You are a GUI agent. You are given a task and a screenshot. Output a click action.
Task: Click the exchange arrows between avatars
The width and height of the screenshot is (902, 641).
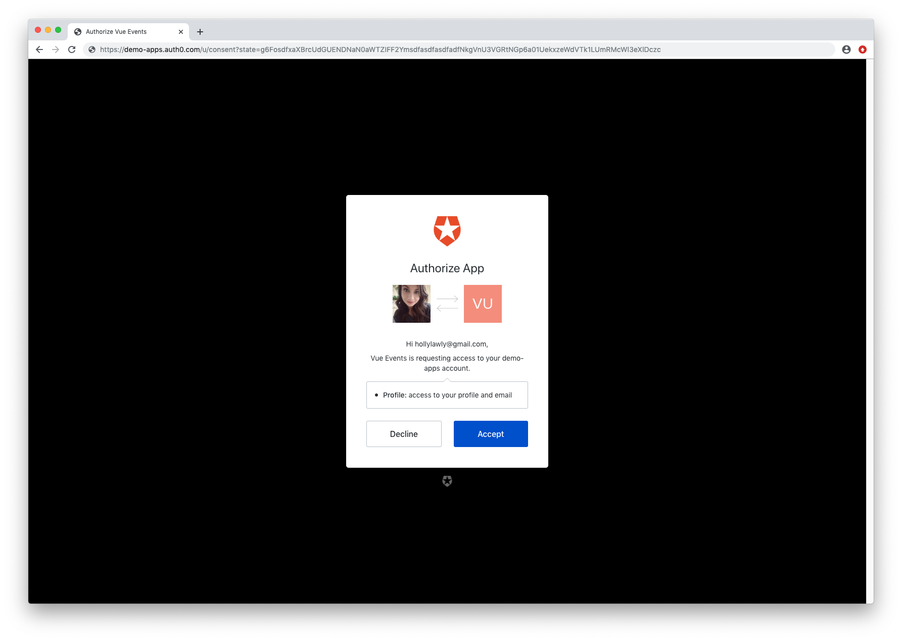click(x=447, y=304)
